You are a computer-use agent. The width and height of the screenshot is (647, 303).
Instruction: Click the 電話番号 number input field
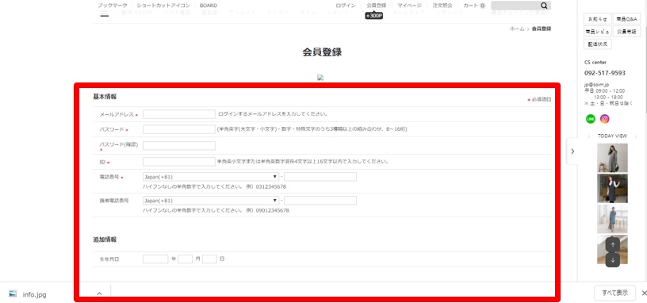pos(320,177)
